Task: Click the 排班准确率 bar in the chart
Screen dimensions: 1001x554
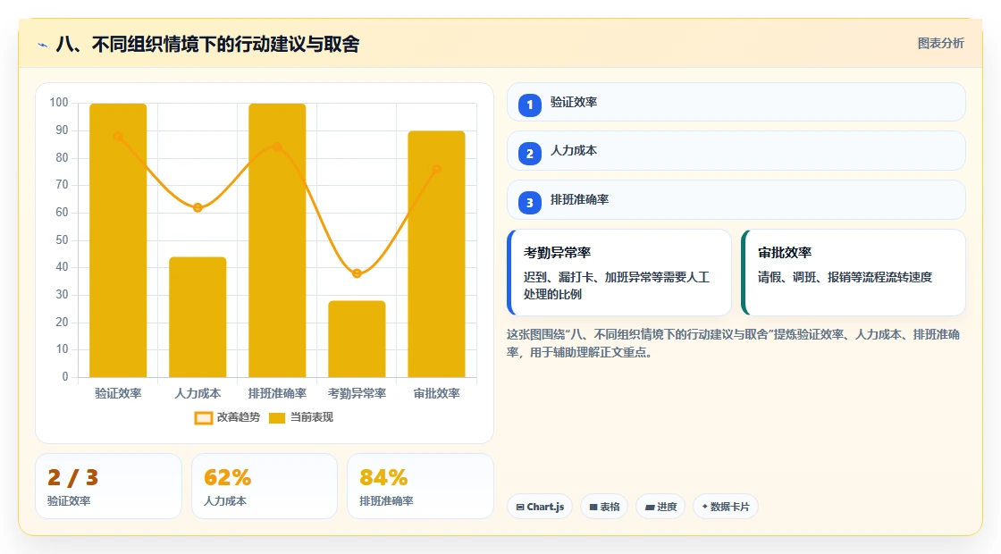Action: (x=277, y=240)
